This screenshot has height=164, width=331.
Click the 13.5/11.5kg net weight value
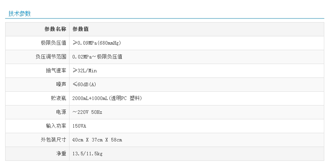[88, 153]
